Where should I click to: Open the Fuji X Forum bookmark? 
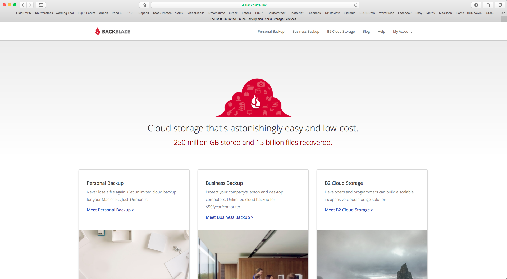pos(86,13)
